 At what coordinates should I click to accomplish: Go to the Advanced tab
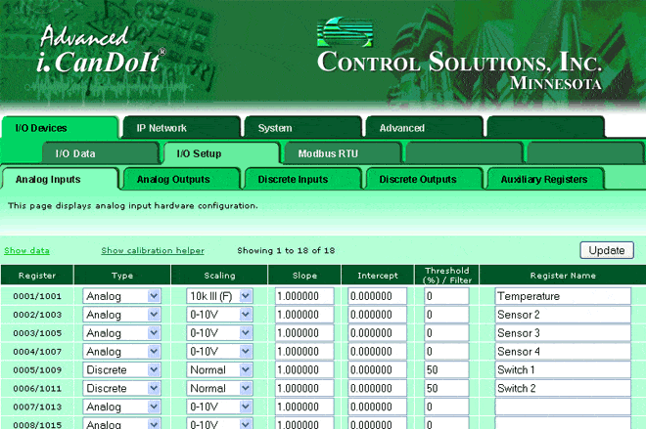click(x=425, y=128)
